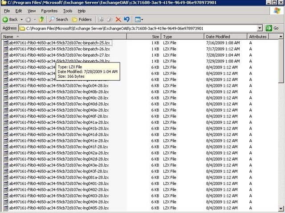The image size is (285, 213).
Task: Select file icon for binpatch-26.lzx
Action: coord(6,49)
